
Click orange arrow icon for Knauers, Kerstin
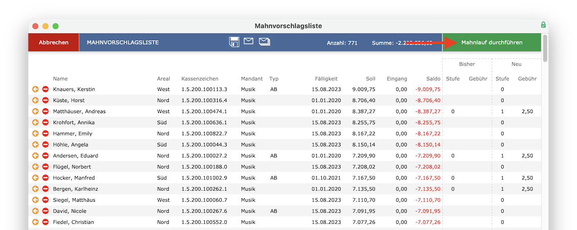coord(35,89)
